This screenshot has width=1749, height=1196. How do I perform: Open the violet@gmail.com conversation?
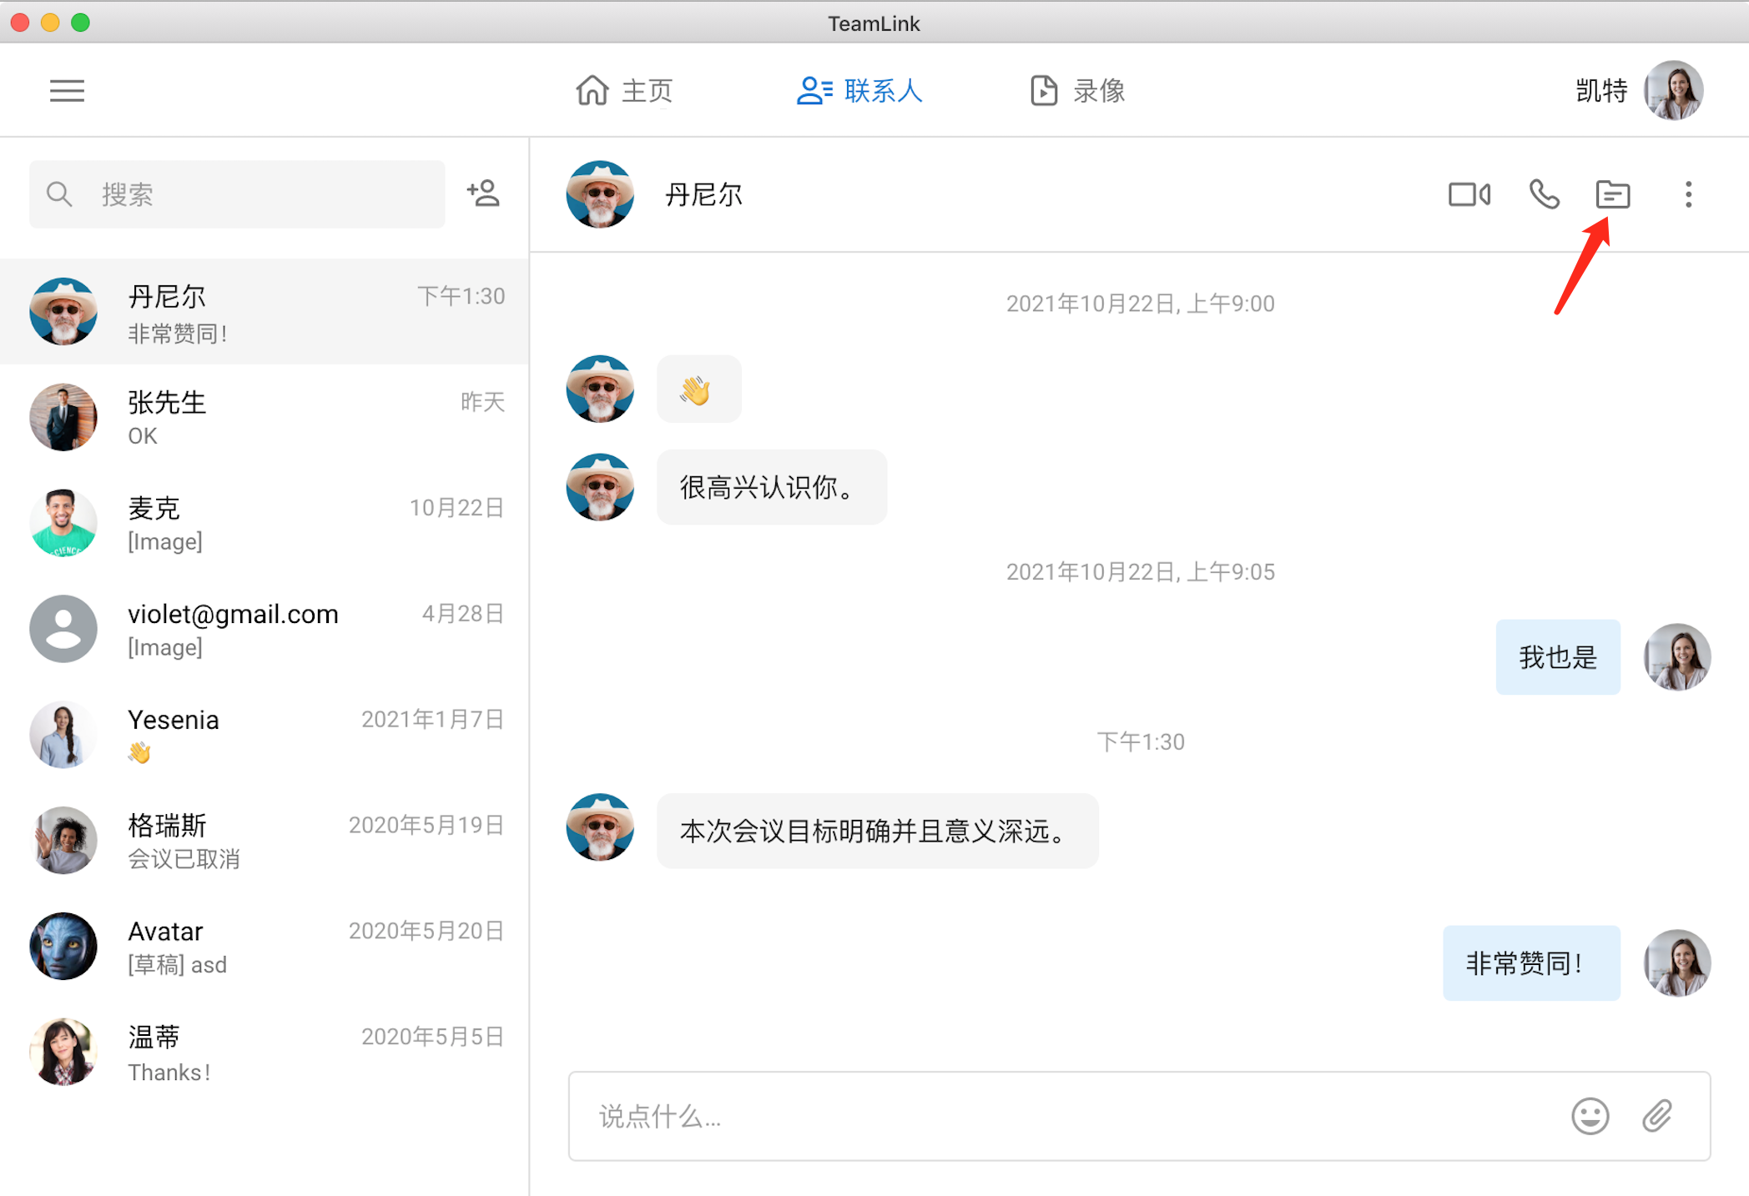[265, 629]
